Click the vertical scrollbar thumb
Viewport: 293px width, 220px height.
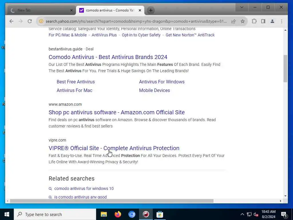pos(285,68)
